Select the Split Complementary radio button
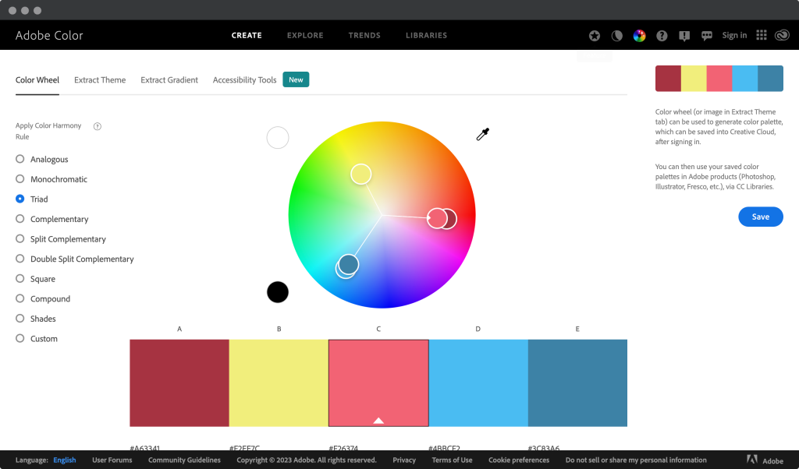 (20, 239)
